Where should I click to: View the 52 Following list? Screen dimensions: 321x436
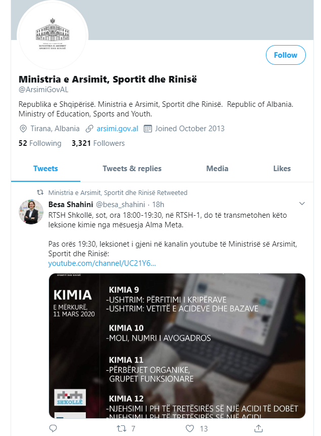click(40, 143)
